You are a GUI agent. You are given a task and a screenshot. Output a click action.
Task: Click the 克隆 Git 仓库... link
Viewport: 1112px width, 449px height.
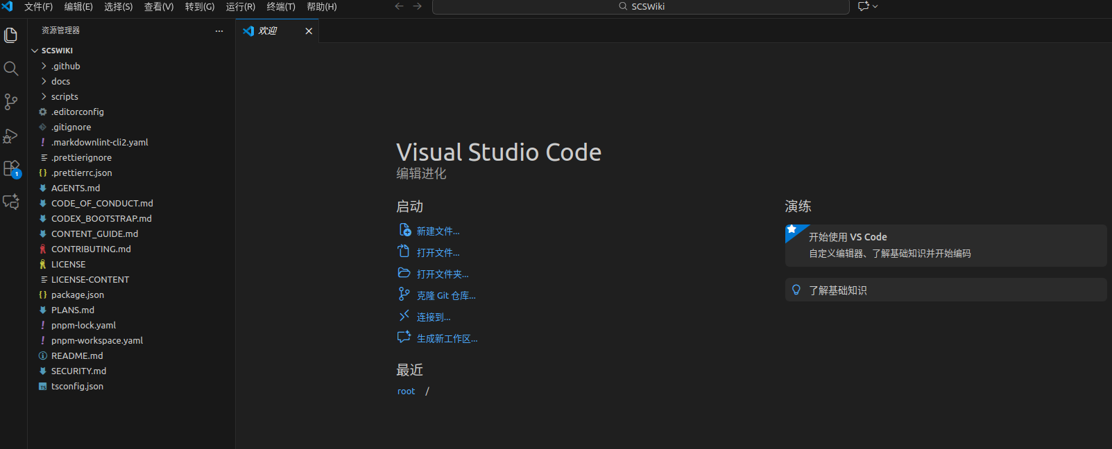click(446, 296)
